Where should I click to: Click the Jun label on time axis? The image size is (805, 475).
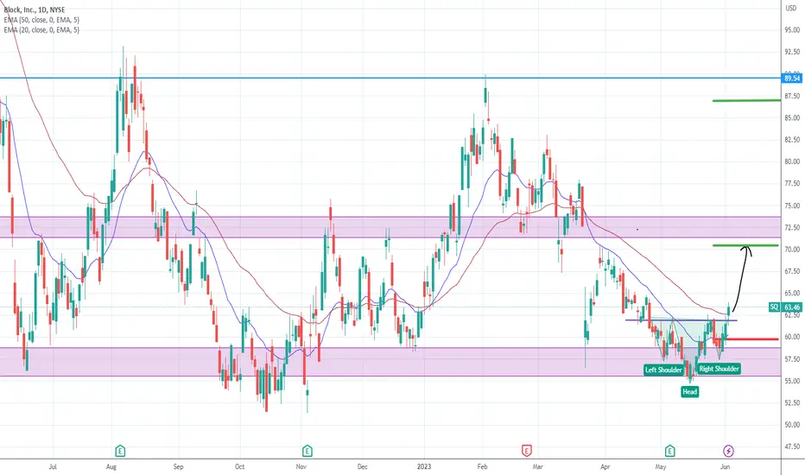tap(725, 466)
